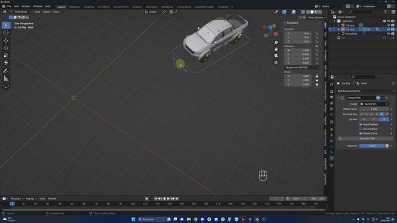
Task: Open the Pose Mode dropdown
Action: click(21, 12)
